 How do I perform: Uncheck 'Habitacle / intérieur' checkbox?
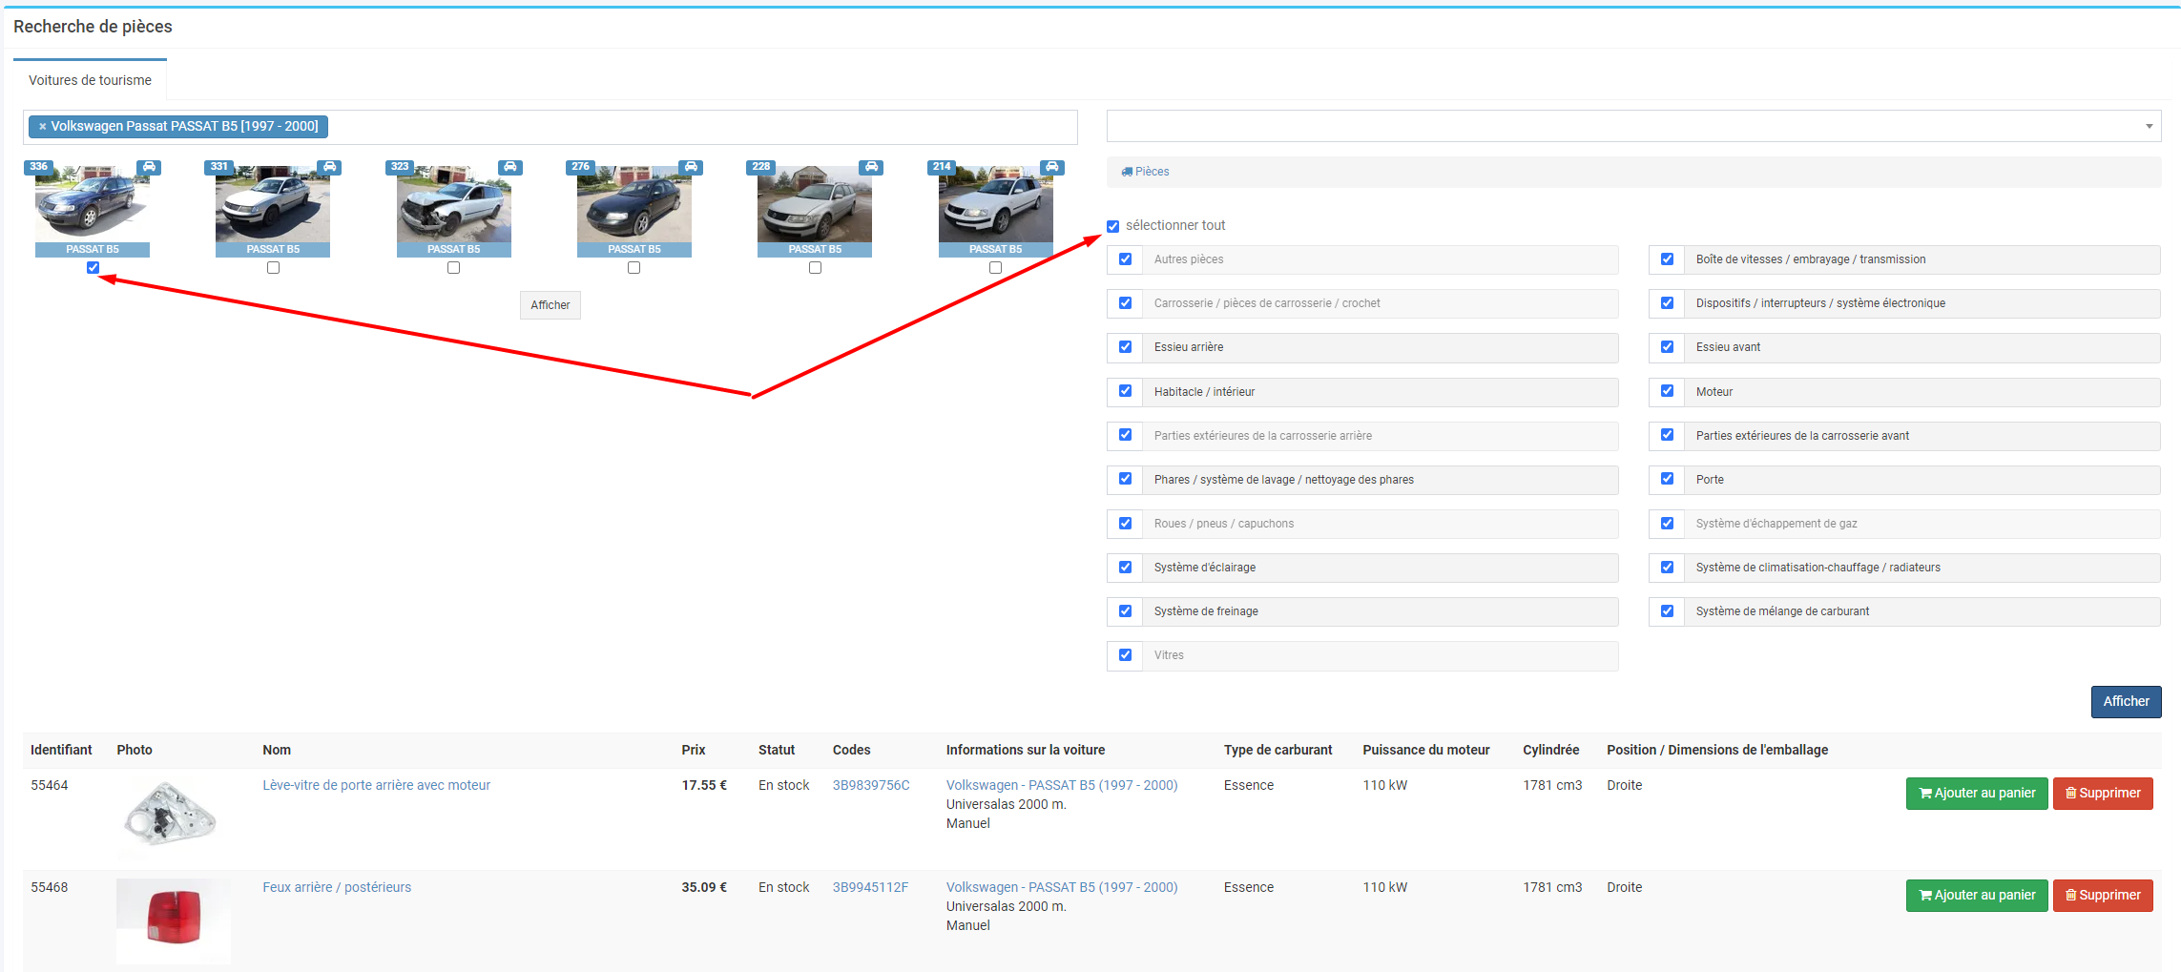tap(1125, 391)
